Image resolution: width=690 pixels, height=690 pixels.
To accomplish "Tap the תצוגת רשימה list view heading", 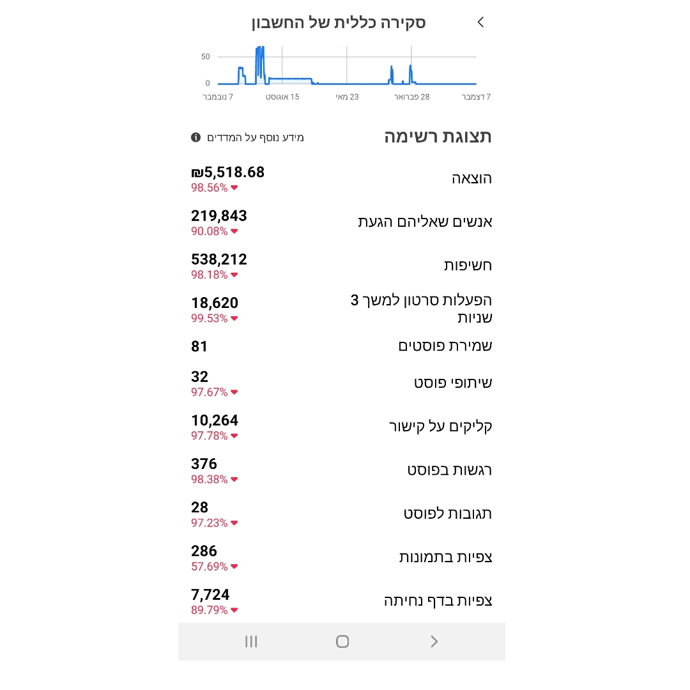I will pos(438,137).
